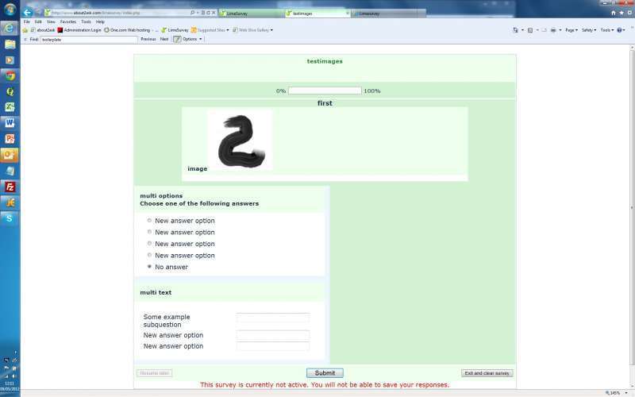Image resolution: width=635 pixels, height=397 pixels.
Task: Select the first "New answer option" radio button
Action: (149, 221)
